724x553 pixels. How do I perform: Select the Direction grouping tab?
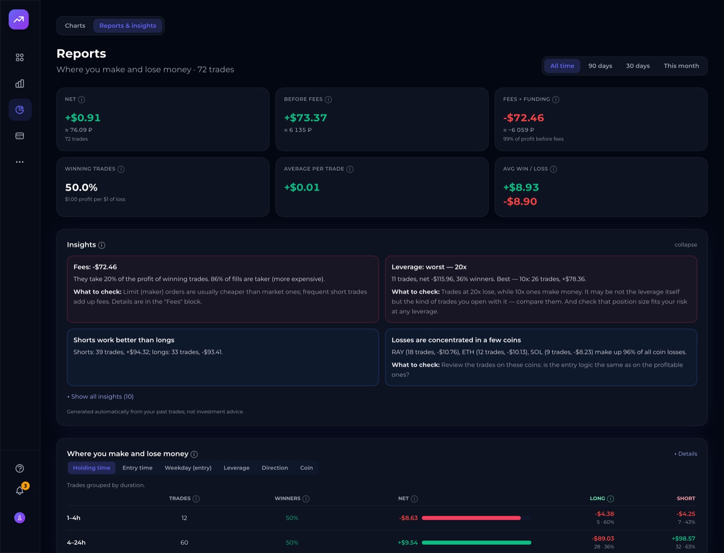click(x=275, y=468)
